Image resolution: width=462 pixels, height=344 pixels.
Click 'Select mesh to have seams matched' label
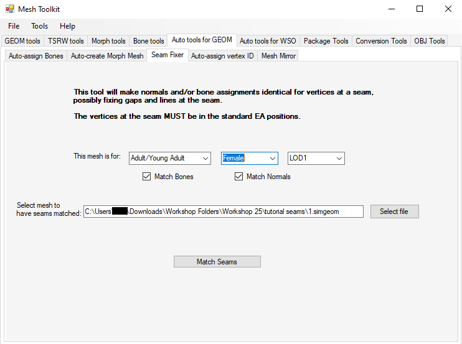point(49,209)
